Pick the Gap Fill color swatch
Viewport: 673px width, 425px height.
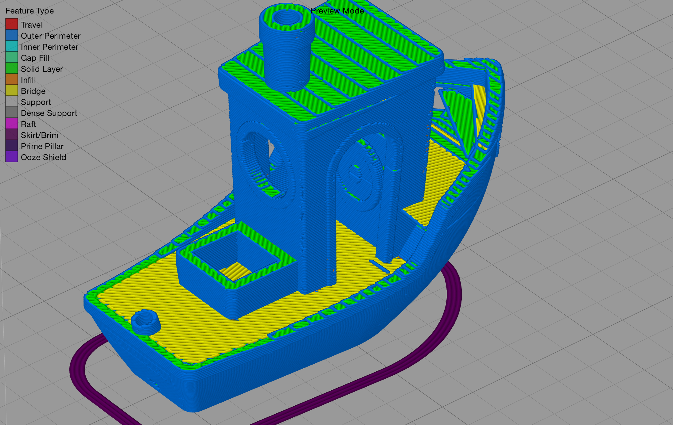tap(12, 57)
